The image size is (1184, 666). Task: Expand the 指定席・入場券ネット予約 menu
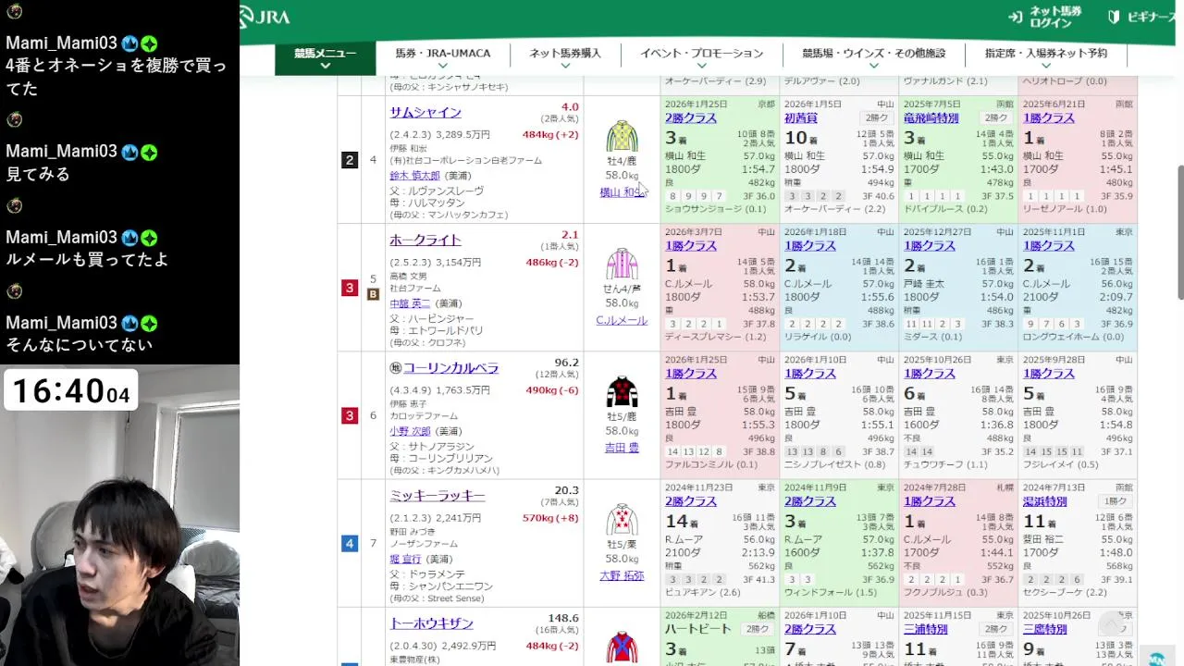click(x=1045, y=58)
